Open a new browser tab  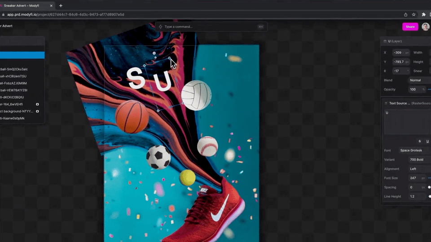point(61,5)
